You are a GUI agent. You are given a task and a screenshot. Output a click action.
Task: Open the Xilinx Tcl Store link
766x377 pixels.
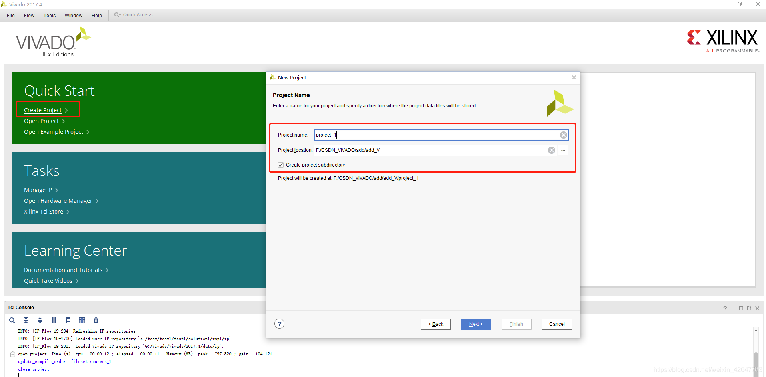(x=44, y=212)
